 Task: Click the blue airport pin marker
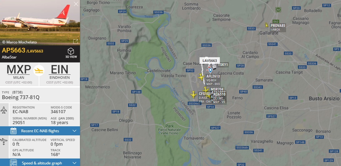point(210,70)
